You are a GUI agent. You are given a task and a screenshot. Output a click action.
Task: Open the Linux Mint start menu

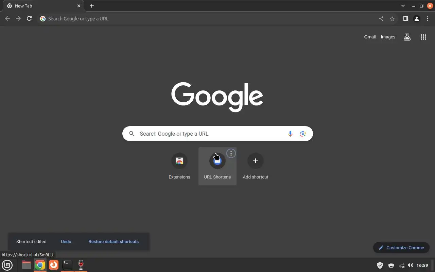pyautogui.click(x=7, y=265)
